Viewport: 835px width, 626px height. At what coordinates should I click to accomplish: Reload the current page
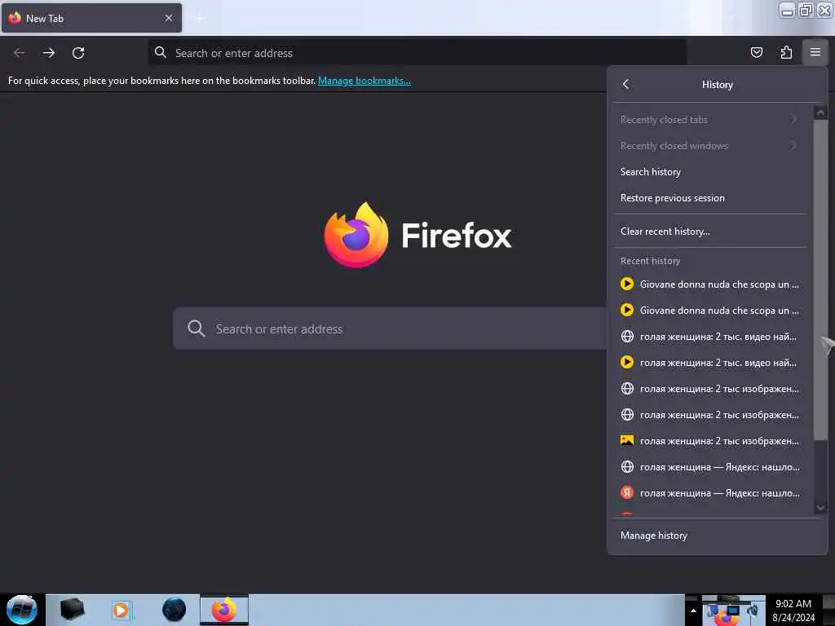(78, 53)
